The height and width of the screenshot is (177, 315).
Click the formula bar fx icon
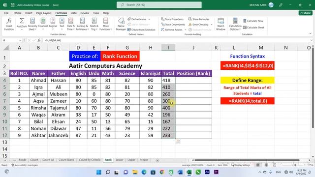[x=39, y=40]
